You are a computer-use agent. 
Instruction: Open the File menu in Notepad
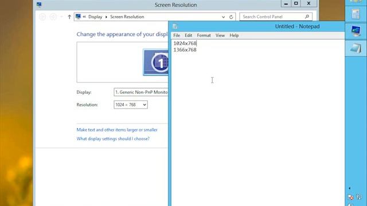pyautogui.click(x=177, y=35)
